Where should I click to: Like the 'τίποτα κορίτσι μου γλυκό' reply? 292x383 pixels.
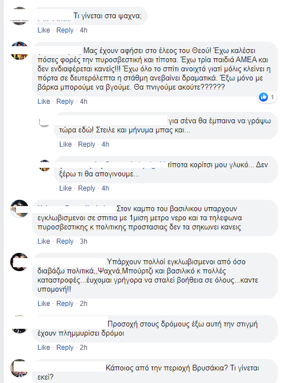point(66,188)
